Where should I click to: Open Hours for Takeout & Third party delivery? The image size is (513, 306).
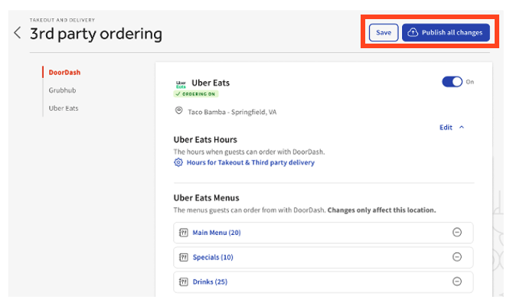250,162
